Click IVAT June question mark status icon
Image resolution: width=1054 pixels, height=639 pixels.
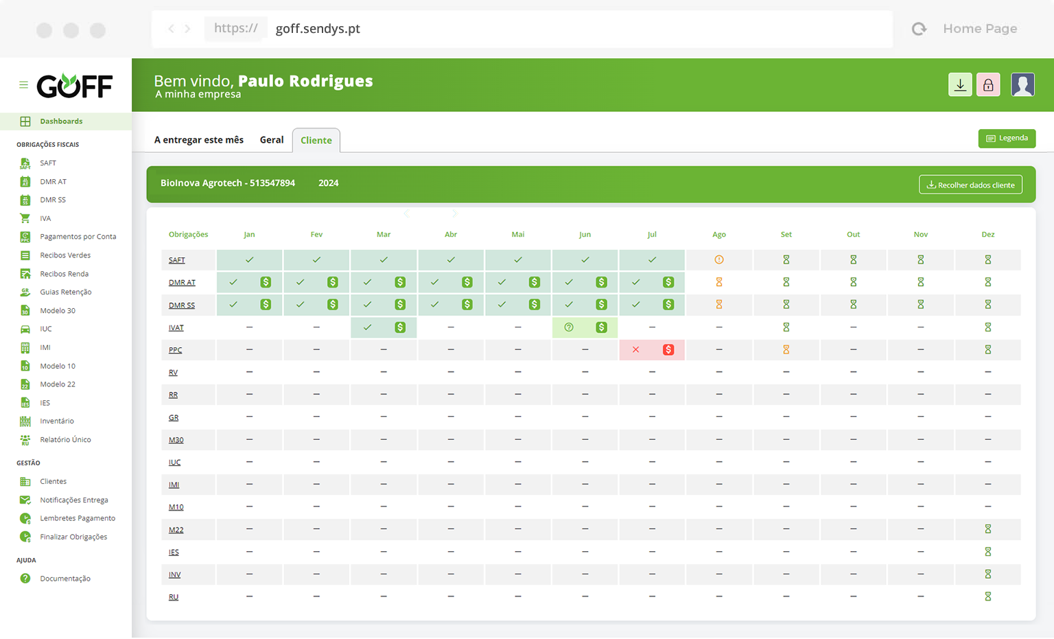tap(569, 327)
